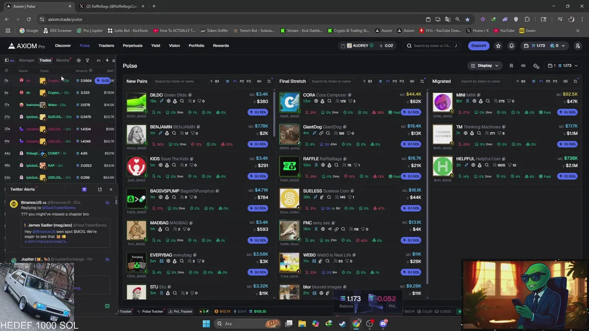Open the trades panel settings gear
Image resolution: width=589 pixels, height=331 pixels.
[78, 60]
